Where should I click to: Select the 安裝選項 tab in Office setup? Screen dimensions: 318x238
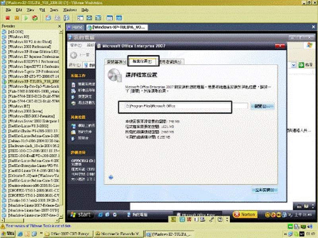(x=116, y=62)
